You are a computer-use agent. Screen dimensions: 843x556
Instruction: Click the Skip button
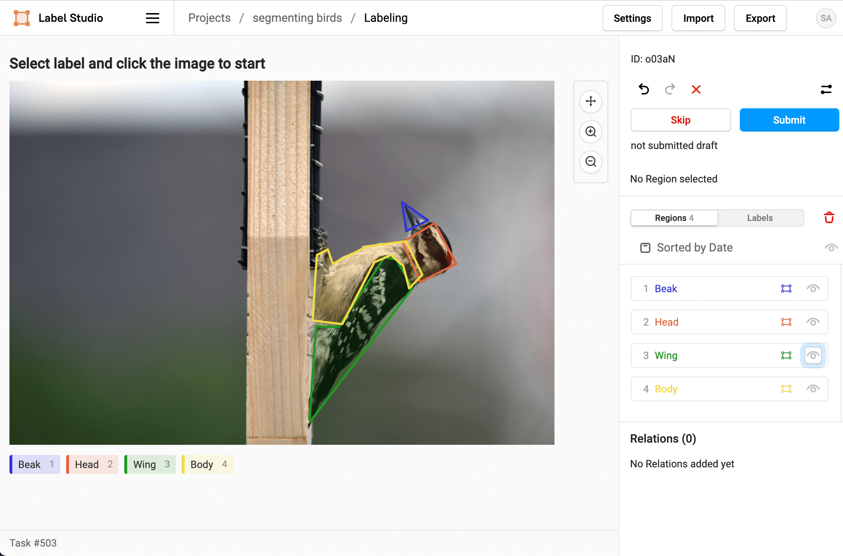coord(681,120)
